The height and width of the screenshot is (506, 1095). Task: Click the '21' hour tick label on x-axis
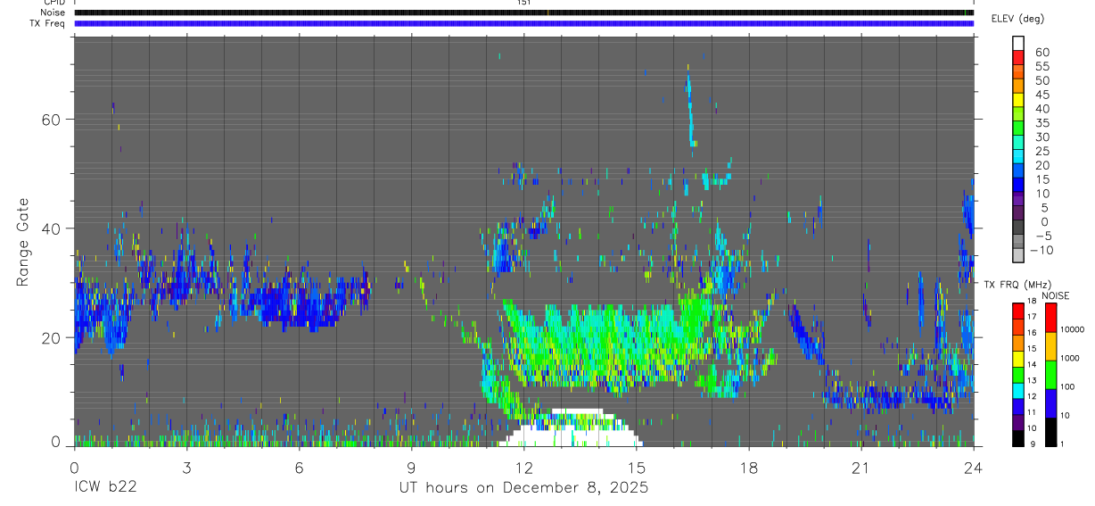click(861, 467)
